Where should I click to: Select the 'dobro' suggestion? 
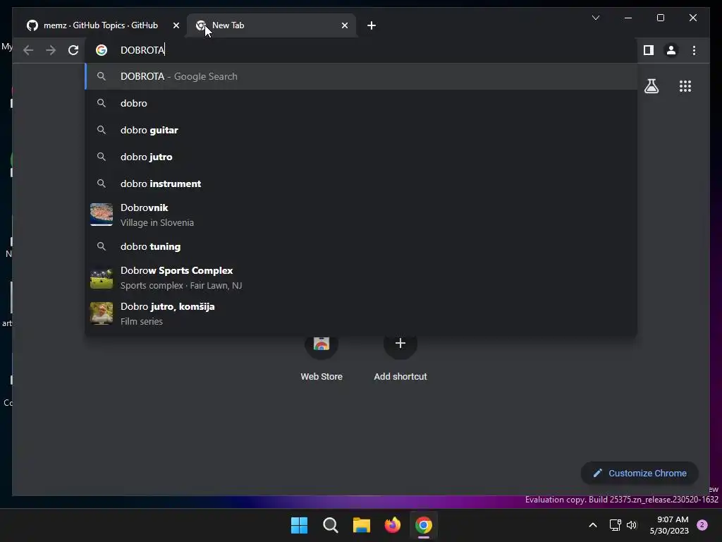[x=361, y=103]
